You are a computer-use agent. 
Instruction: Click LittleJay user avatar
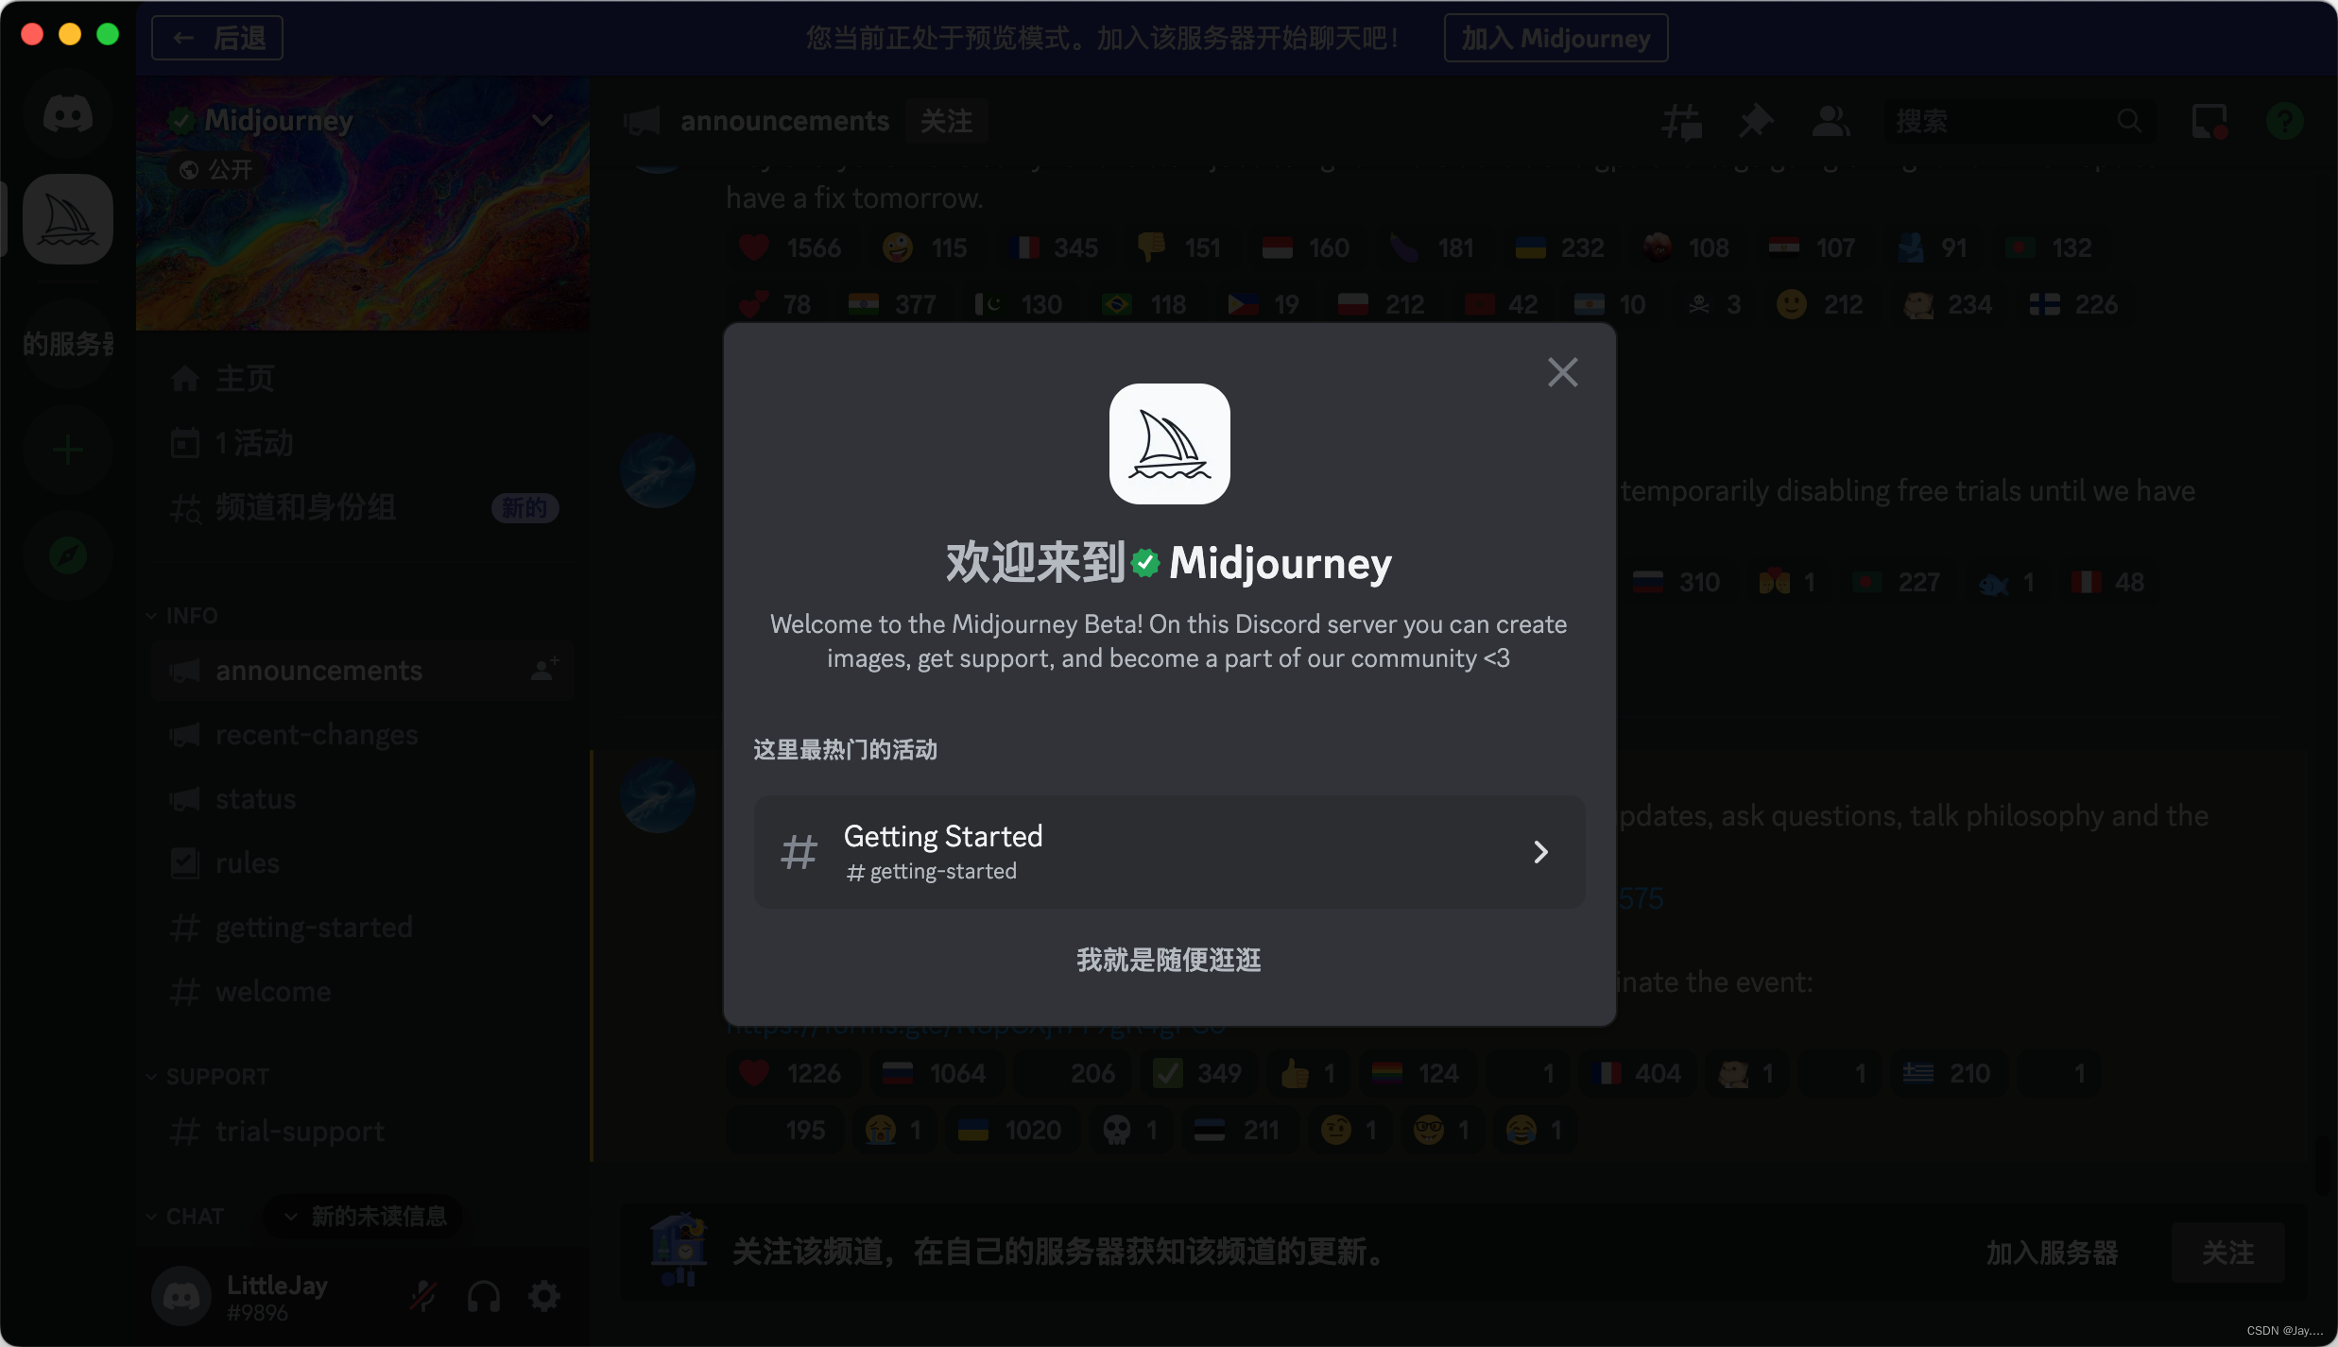point(181,1296)
